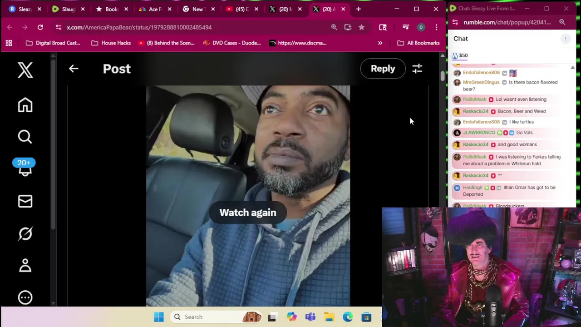Open Chrome profile avatar D
The width and height of the screenshot is (581, 327).
pyautogui.click(x=421, y=27)
